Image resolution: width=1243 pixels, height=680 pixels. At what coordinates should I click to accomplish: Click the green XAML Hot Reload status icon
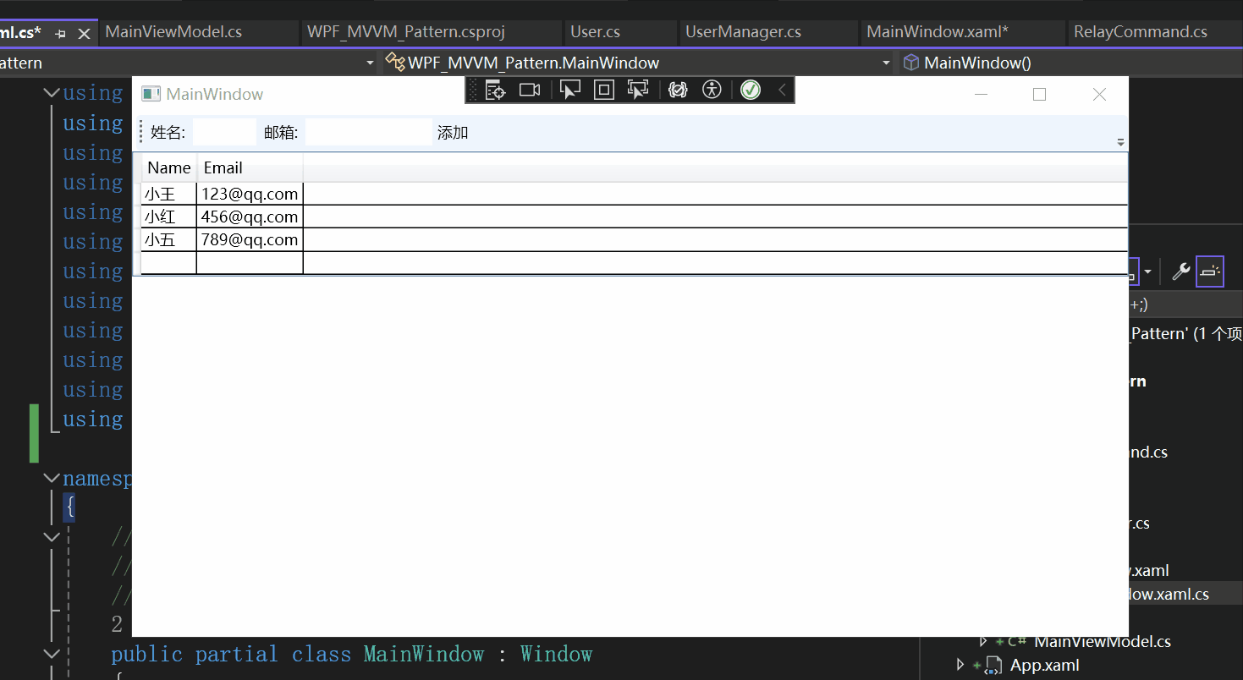750,89
